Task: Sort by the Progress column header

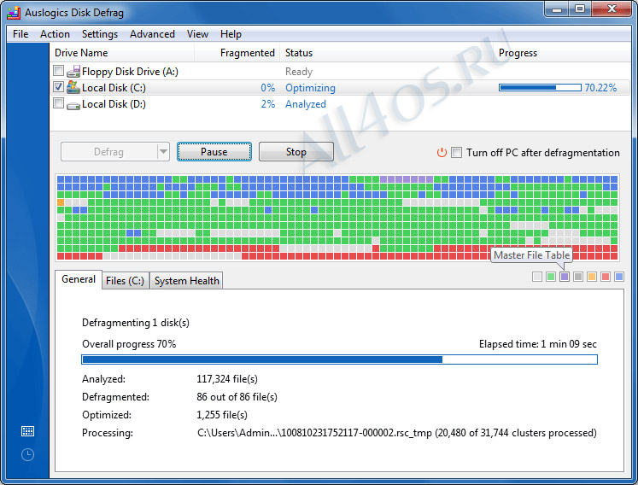Action: click(561, 53)
